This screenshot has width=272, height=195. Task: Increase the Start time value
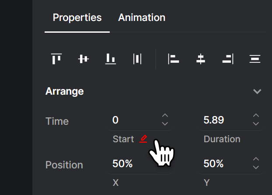click(165, 116)
